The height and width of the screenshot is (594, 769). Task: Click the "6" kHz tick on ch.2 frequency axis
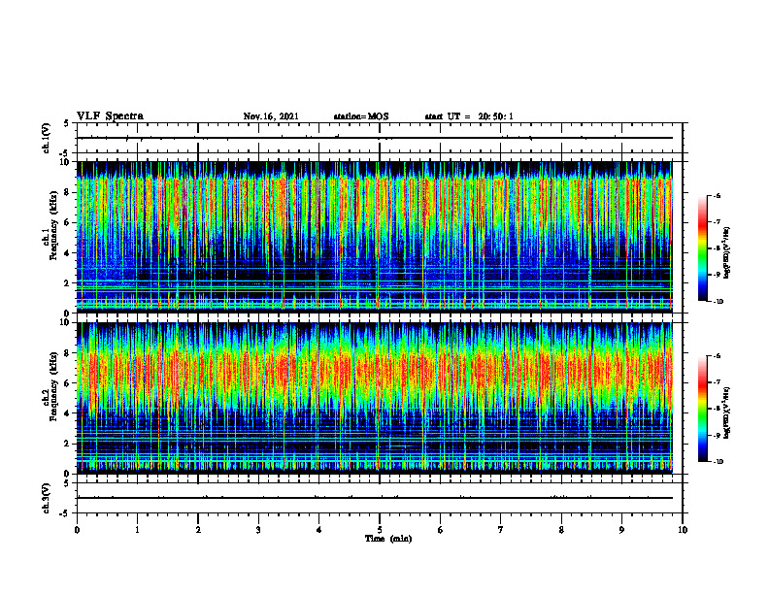click(68, 383)
